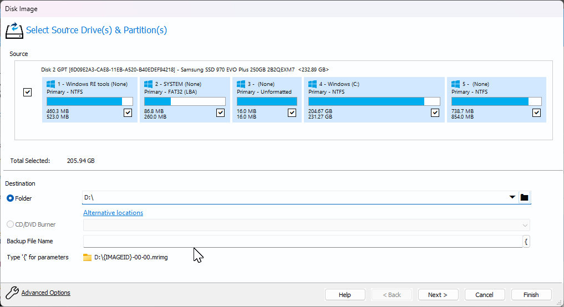Screen dimensions: 564x307
Task: Click the Backup File Name input field
Action: point(303,242)
